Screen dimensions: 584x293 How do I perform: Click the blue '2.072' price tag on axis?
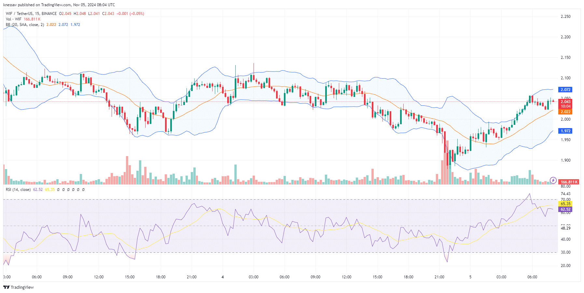pyautogui.click(x=565, y=90)
